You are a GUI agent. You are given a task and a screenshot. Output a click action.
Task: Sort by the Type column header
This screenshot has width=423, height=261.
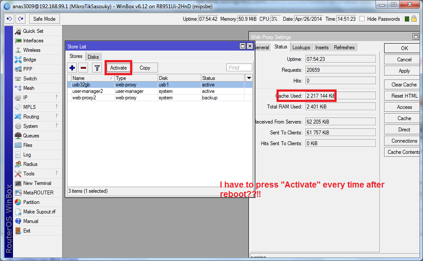click(136, 78)
